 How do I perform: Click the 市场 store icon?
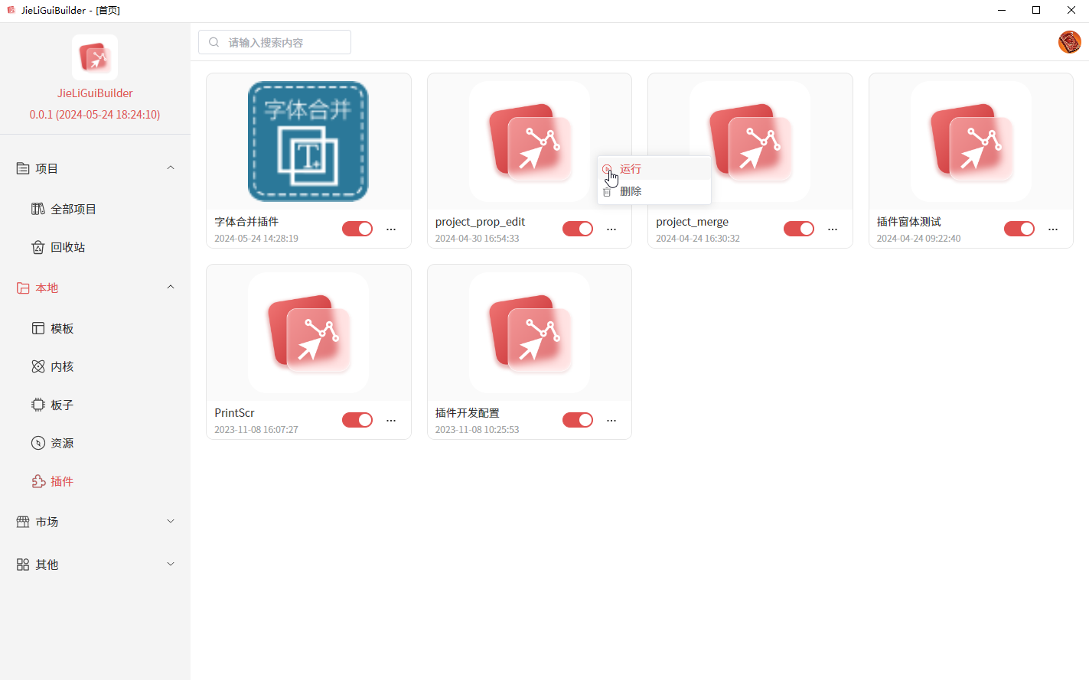(x=23, y=522)
